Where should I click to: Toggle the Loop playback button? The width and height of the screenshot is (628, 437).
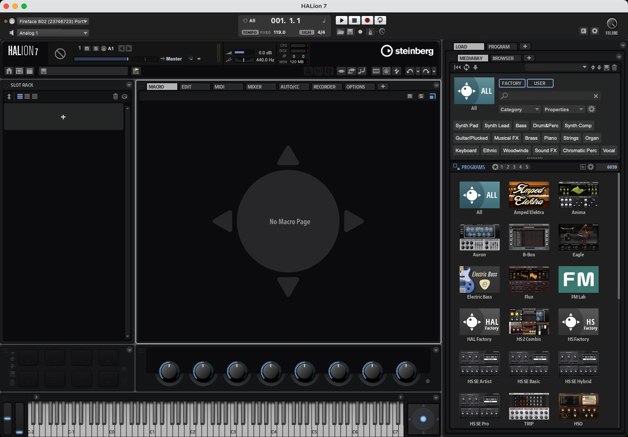click(380, 20)
